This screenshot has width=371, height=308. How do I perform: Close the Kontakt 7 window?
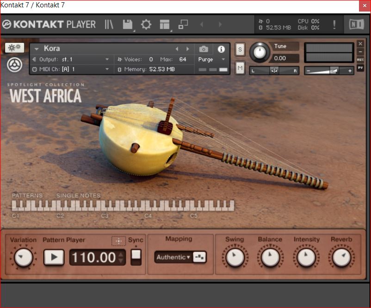[365, 6]
